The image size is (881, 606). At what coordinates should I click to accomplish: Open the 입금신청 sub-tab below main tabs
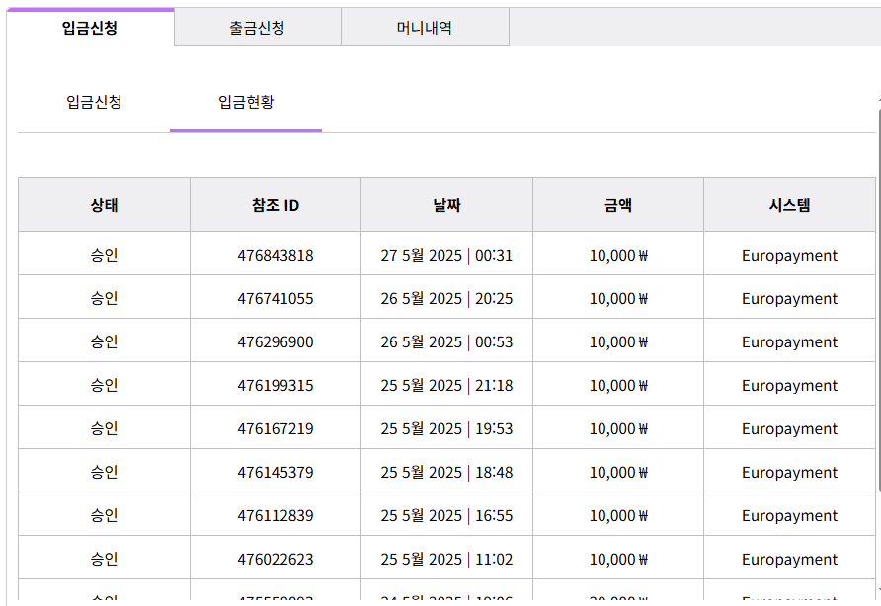(94, 102)
